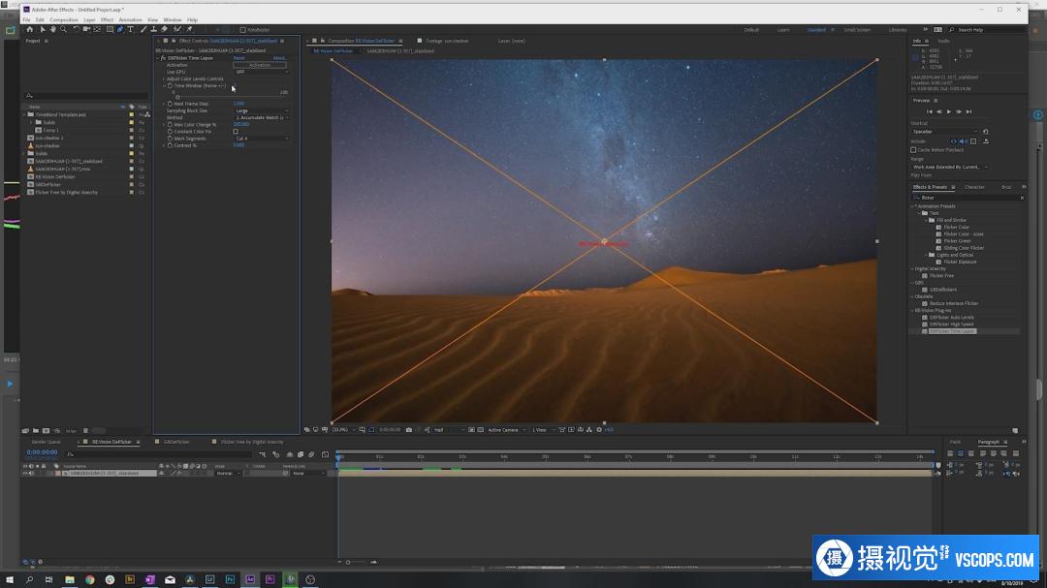Image resolution: width=1047 pixels, height=588 pixels.
Task: Select DEFlicker High Speed in Effects & Presets
Action: pos(952,325)
